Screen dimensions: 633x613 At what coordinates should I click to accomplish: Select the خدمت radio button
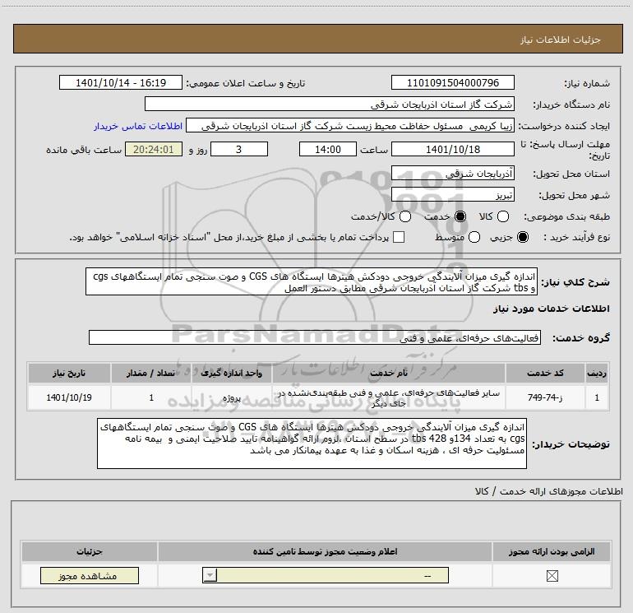coord(460,216)
